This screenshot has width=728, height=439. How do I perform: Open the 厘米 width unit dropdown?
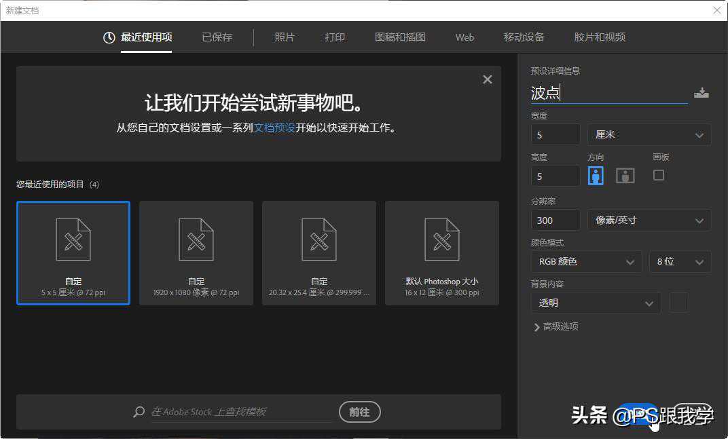[649, 135]
